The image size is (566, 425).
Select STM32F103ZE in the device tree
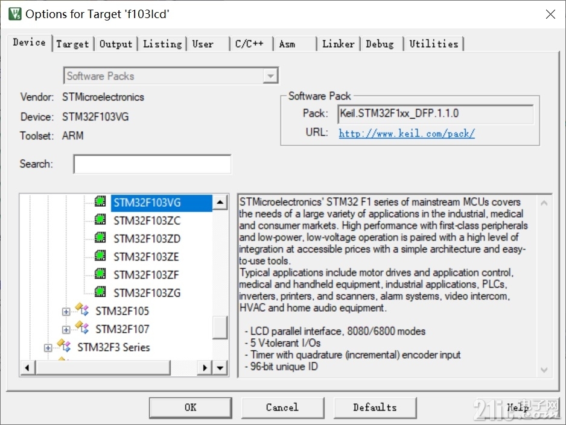point(146,257)
